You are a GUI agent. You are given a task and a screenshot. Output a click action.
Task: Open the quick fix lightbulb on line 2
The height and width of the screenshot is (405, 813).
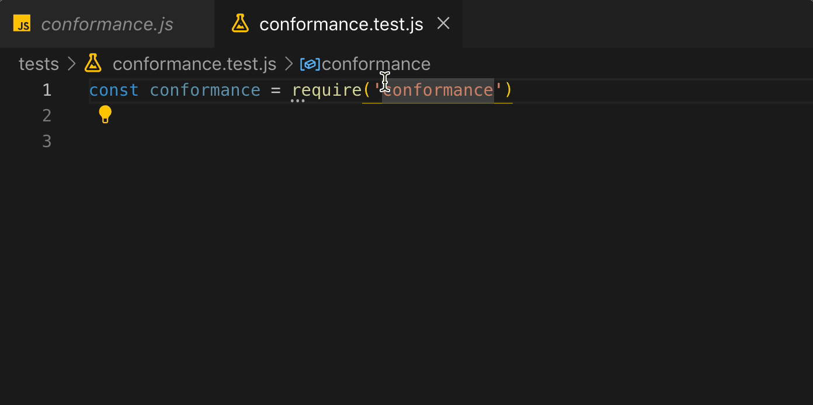tap(105, 114)
